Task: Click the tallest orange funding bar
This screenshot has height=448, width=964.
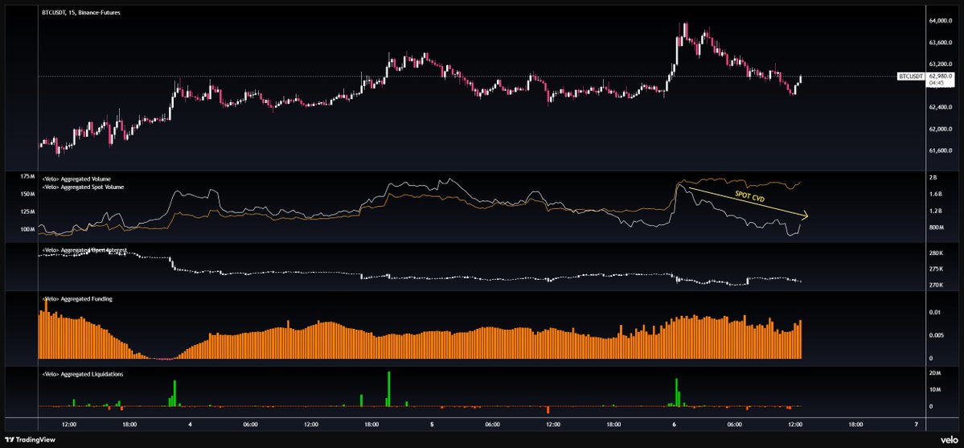Action: click(x=46, y=329)
